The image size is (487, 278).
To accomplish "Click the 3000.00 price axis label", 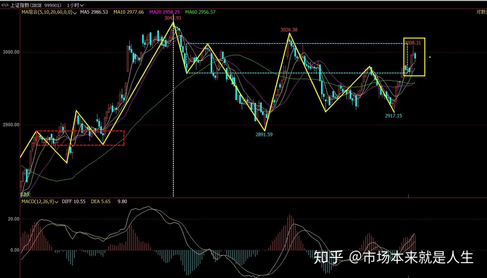I will pyautogui.click(x=11, y=52).
